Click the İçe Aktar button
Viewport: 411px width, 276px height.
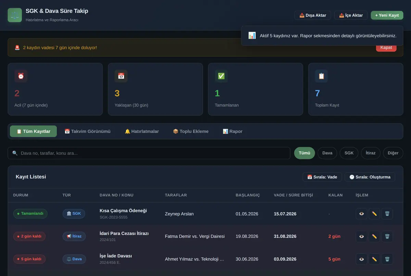click(x=351, y=15)
